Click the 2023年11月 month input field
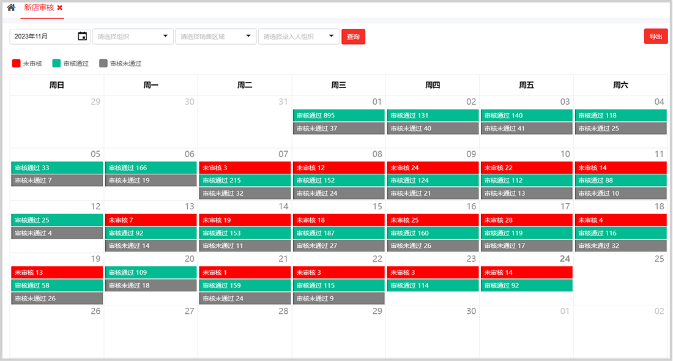 click(x=43, y=37)
